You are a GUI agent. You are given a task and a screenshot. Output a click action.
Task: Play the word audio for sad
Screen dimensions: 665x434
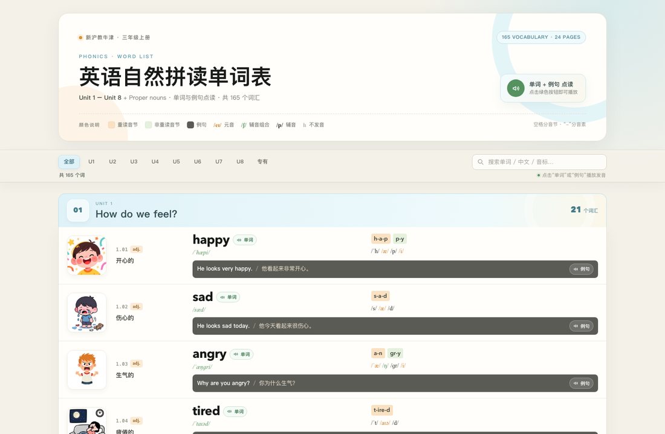click(x=228, y=297)
